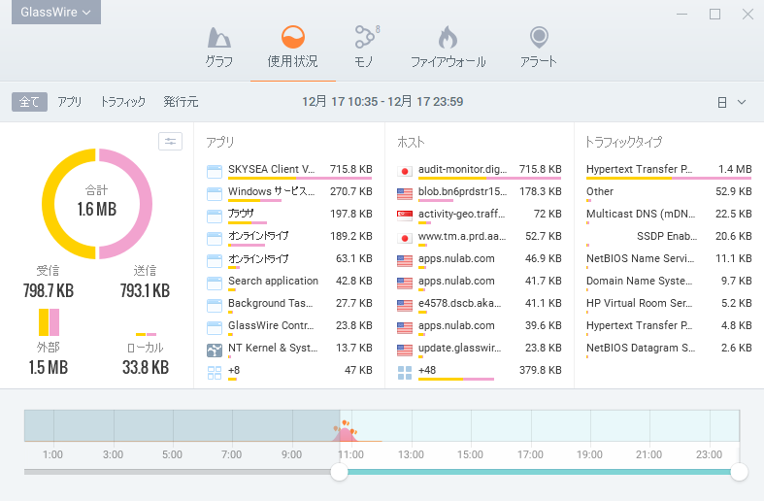Viewport: 764px width, 501px height.
Task: Expand the time period chevron
Action: click(742, 102)
